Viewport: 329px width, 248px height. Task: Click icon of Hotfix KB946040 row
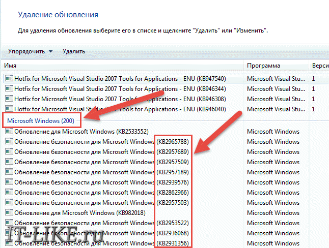(x=9, y=109)
